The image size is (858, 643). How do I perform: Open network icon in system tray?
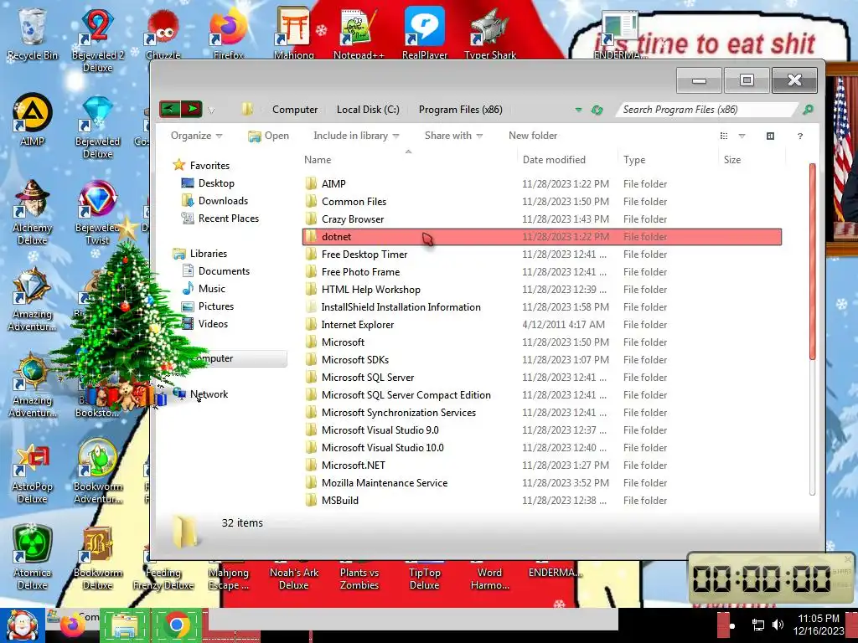[x=757, y=625]
